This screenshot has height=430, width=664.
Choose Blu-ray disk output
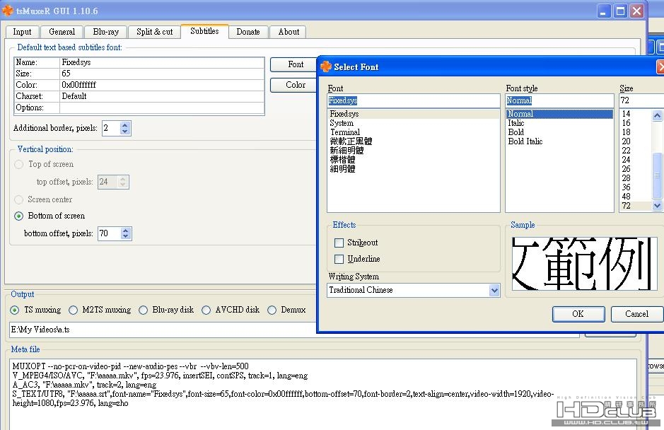[x=166, y=310]
